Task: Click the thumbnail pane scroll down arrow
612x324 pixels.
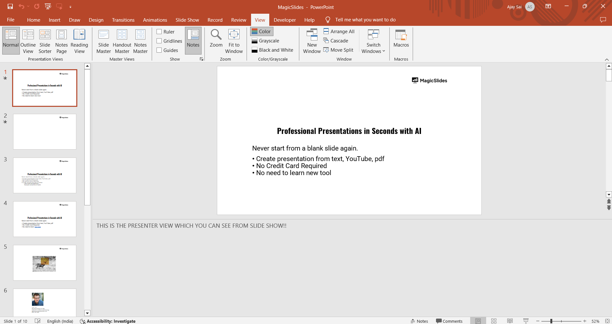Action: point(87,313)
